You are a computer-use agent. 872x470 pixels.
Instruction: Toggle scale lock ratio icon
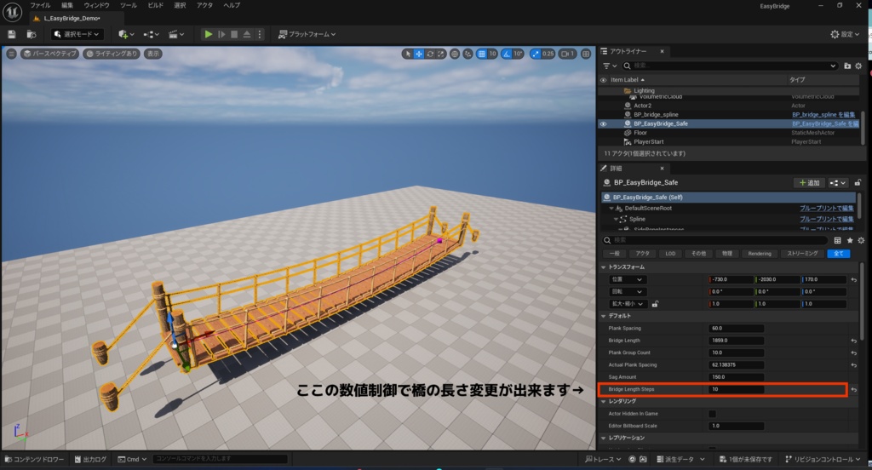coord(655,304)
